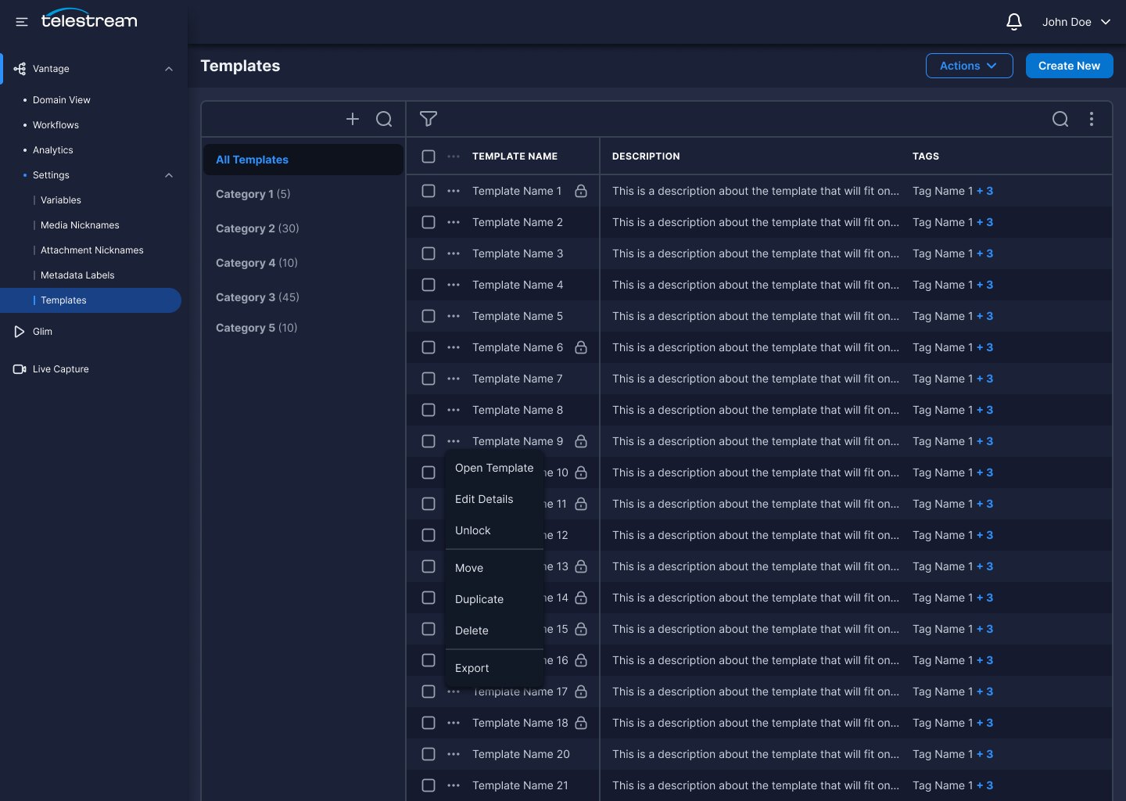1126x801 pixels.
Task: Choose Duplicate in the context menu
Action: point(494,599)
